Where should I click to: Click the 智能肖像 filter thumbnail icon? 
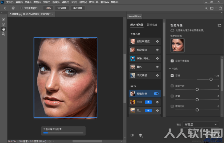click(132, 94)
